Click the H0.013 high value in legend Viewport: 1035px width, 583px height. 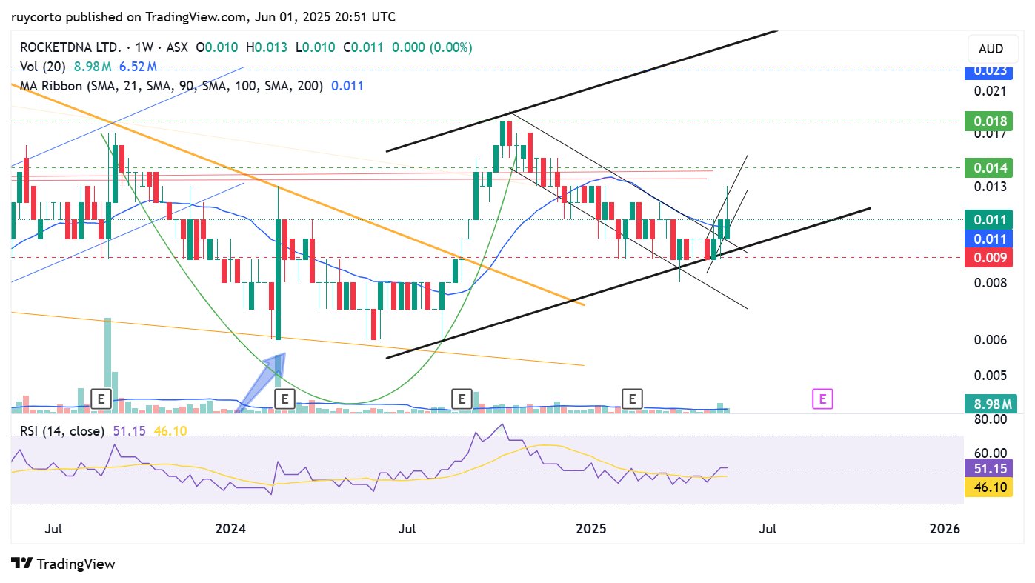(266, 47)
